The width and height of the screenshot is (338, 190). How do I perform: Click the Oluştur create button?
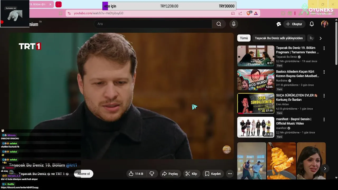point(294,24)
